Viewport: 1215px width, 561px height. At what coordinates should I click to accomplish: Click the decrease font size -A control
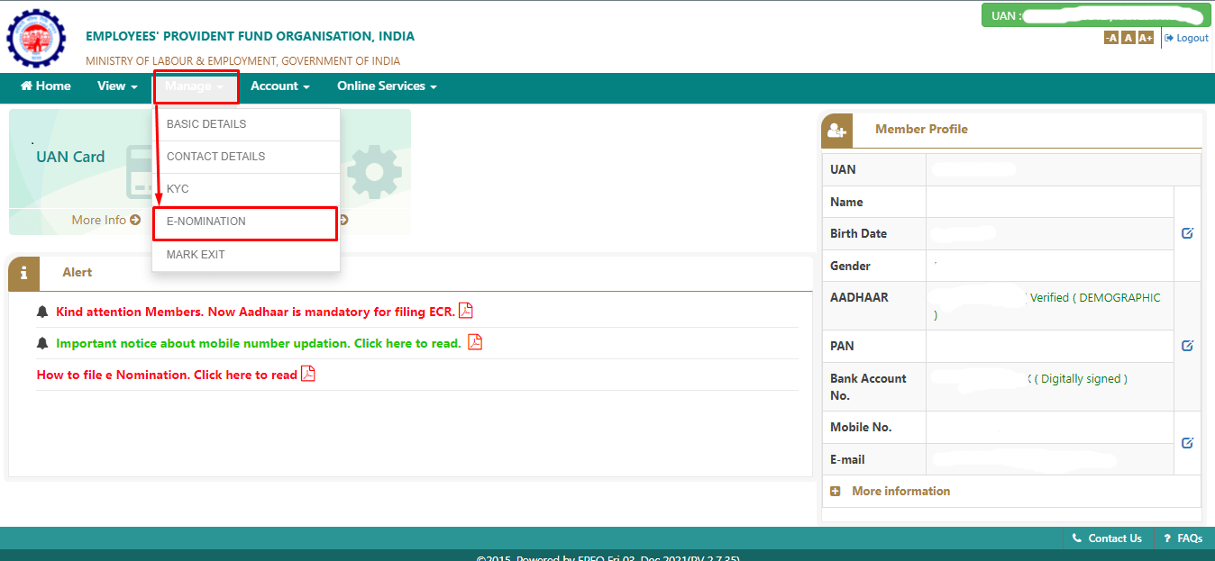pyautogui.click(x=1110, y=37)
